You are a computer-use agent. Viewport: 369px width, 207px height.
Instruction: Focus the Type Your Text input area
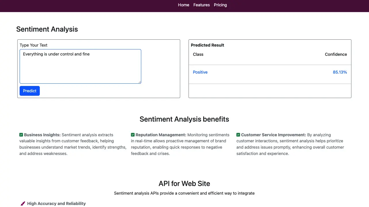click(80, 66)
